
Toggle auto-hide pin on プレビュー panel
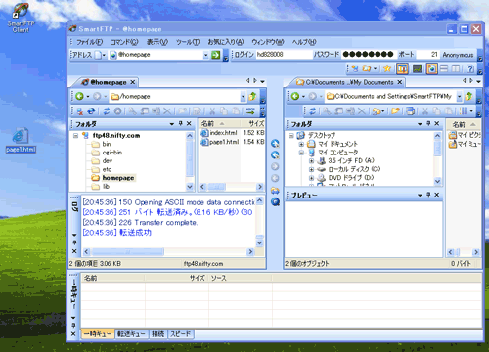coord(428,195)
